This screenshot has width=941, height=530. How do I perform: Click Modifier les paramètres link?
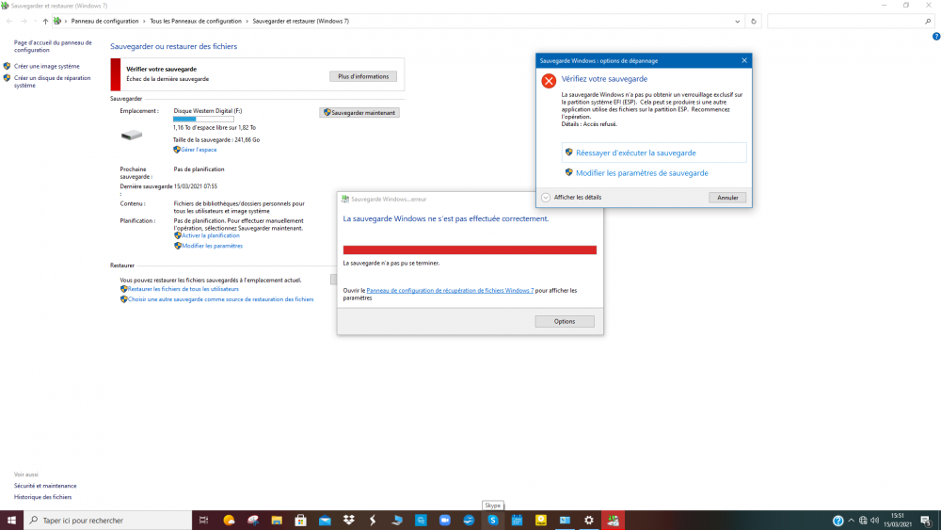tap(213, 246)
